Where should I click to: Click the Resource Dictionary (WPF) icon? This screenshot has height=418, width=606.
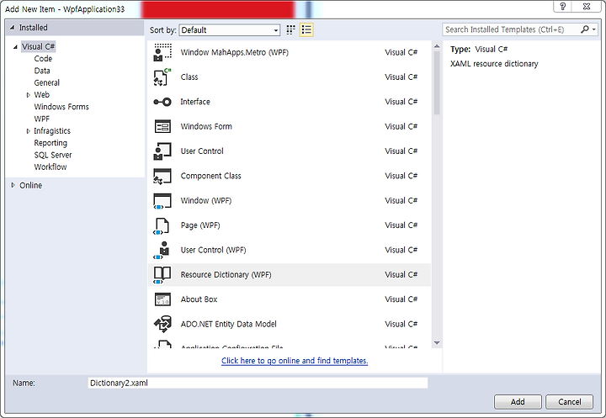(x=162, y=275)
